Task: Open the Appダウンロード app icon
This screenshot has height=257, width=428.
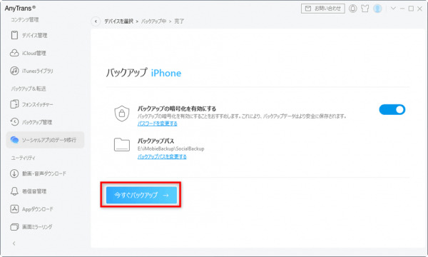Action: coord(14,209)
